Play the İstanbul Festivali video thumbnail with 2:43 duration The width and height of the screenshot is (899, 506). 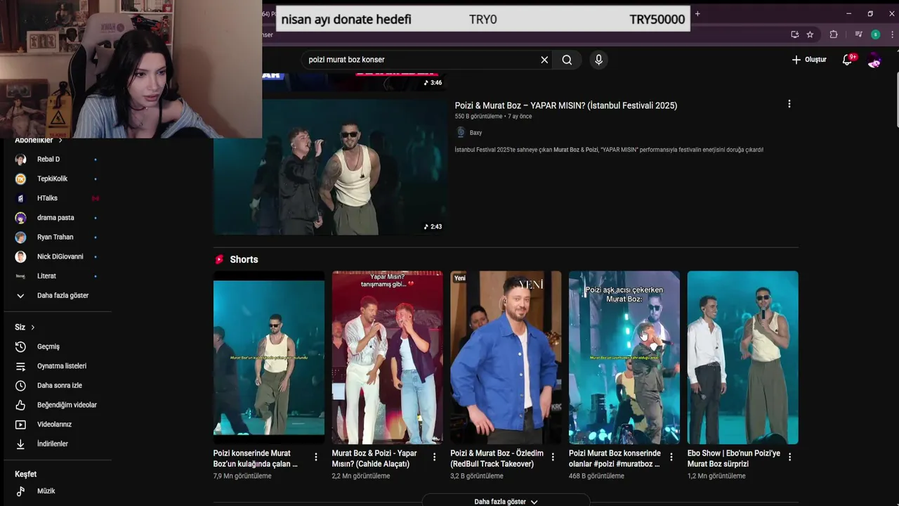(330, 169)
